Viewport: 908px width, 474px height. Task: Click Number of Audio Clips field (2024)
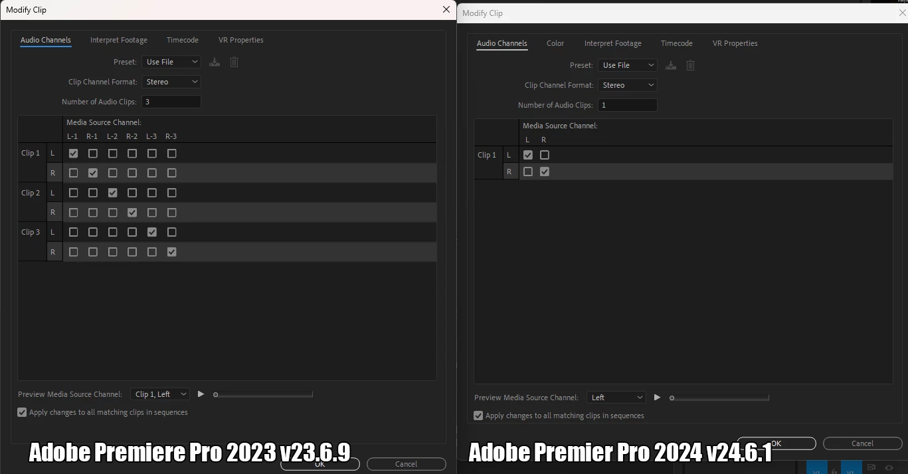[628, 105]
